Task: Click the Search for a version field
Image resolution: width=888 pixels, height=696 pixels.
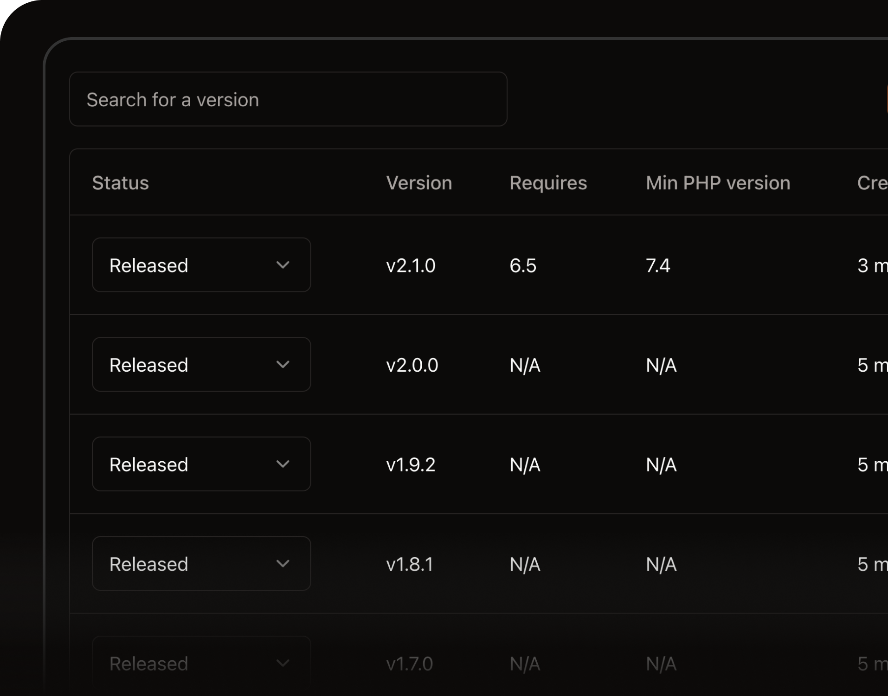Action: click(x=288, y=99)
